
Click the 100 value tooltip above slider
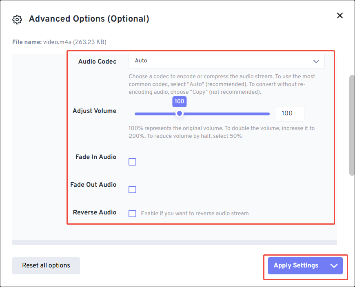click(179, 102)
